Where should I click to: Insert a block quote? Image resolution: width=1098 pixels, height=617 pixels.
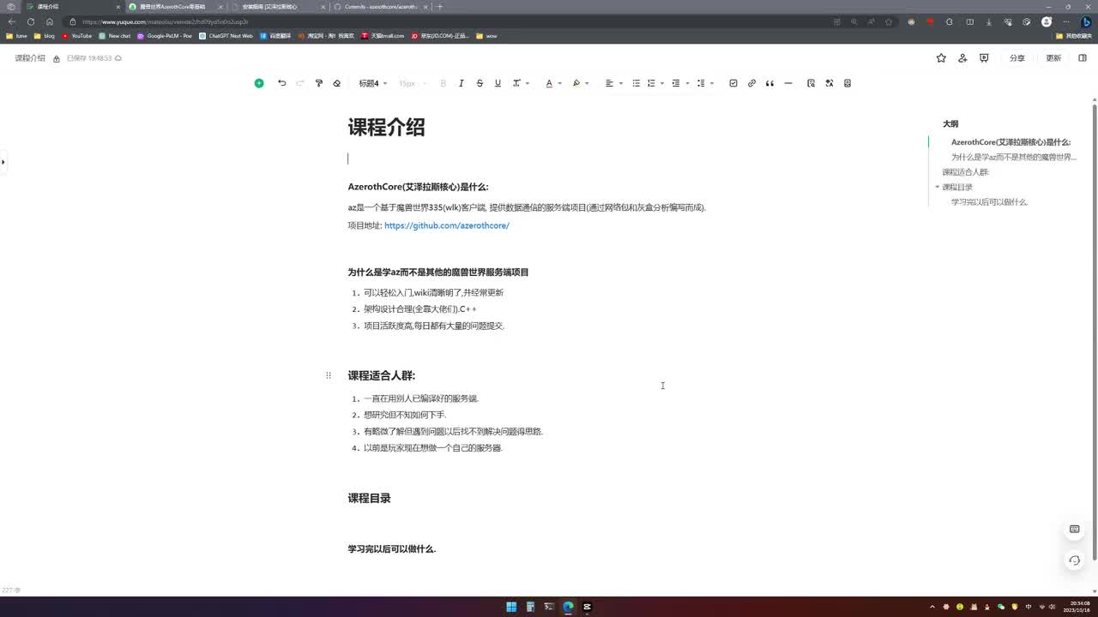769,83
